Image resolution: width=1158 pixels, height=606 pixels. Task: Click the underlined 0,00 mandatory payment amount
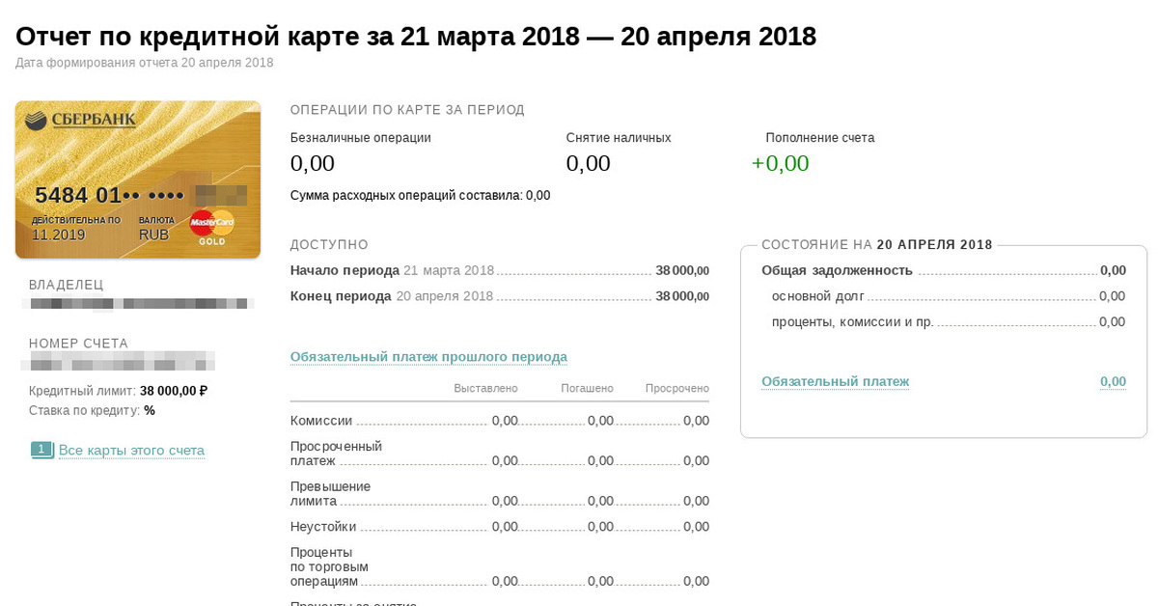point(1113,381)
